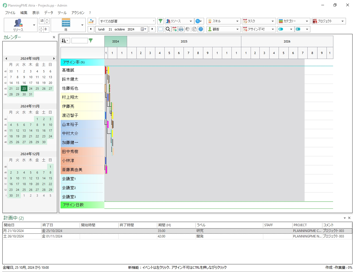Open help with the blue question mark icon
This screenshot has height=272, width=355.
click(201, 29)
